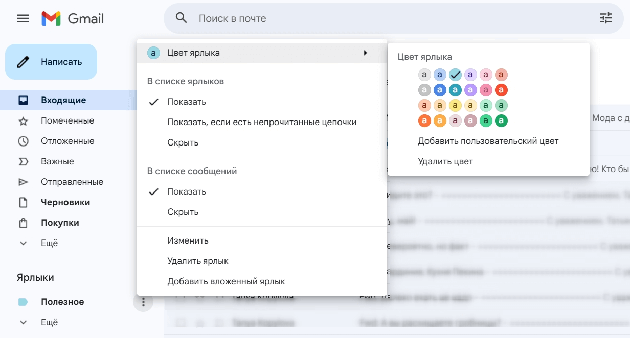Screen dimensions: 630x338
Task: Open search filter options icon
Action: click(x=605, y=19)
